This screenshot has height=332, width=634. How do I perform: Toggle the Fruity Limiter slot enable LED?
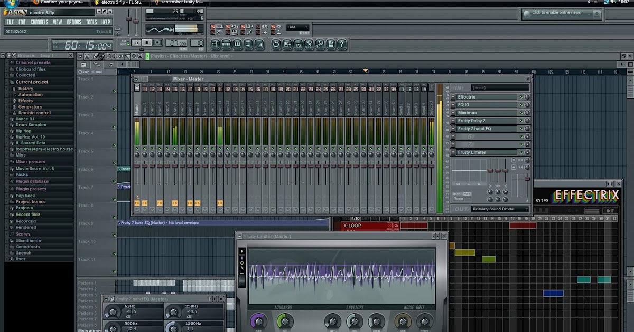tap(521, 152)
